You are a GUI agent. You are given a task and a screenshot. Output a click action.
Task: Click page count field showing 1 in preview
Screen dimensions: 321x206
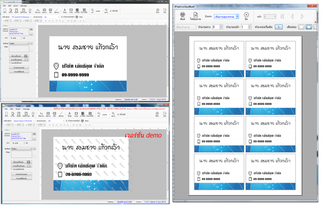coord(246,27)
